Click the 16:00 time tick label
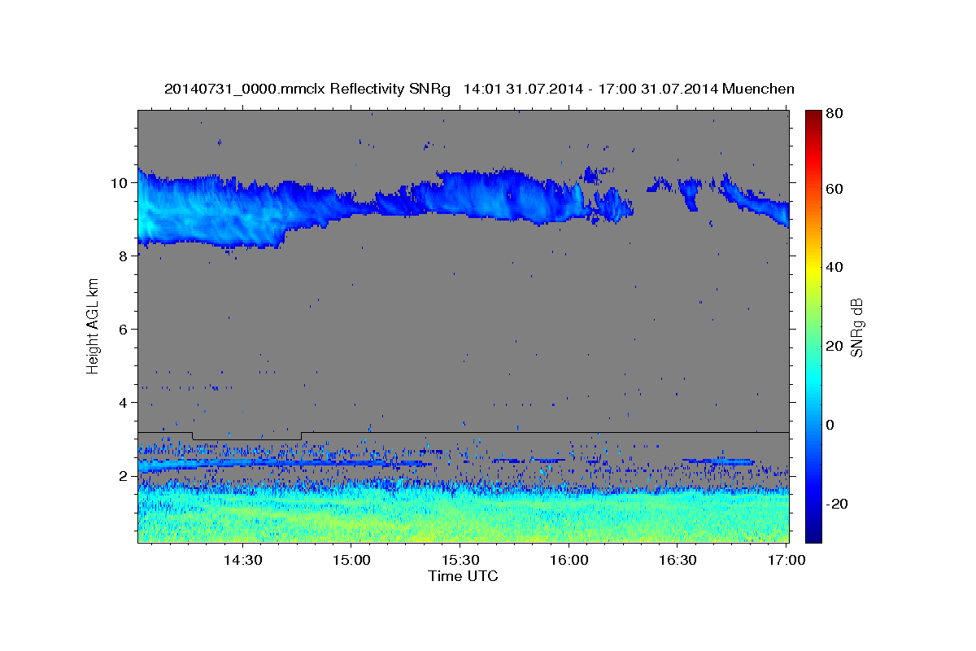 (x=569, y=560)
